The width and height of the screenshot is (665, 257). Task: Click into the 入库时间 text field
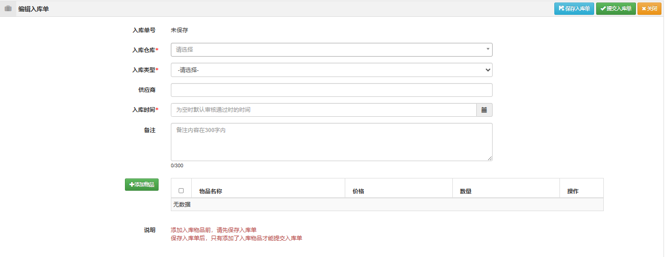(323, 110)
